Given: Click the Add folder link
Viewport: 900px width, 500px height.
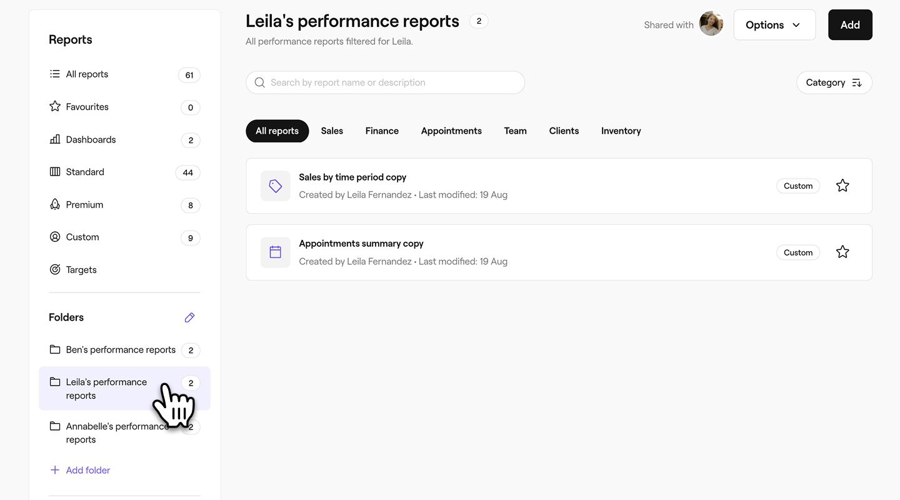Looking at the screenshot, I should tap(87, 470).
